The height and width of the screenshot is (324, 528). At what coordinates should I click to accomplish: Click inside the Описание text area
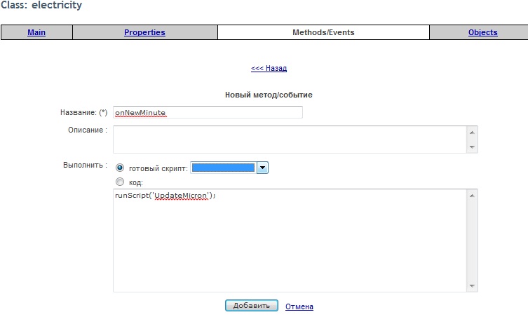289,139
